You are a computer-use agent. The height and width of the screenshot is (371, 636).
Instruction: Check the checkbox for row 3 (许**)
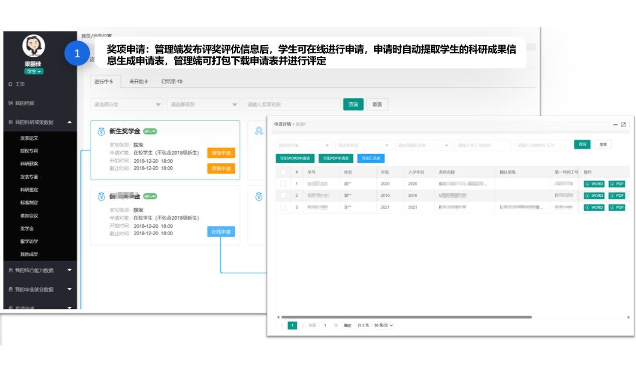tap(282, 207)
